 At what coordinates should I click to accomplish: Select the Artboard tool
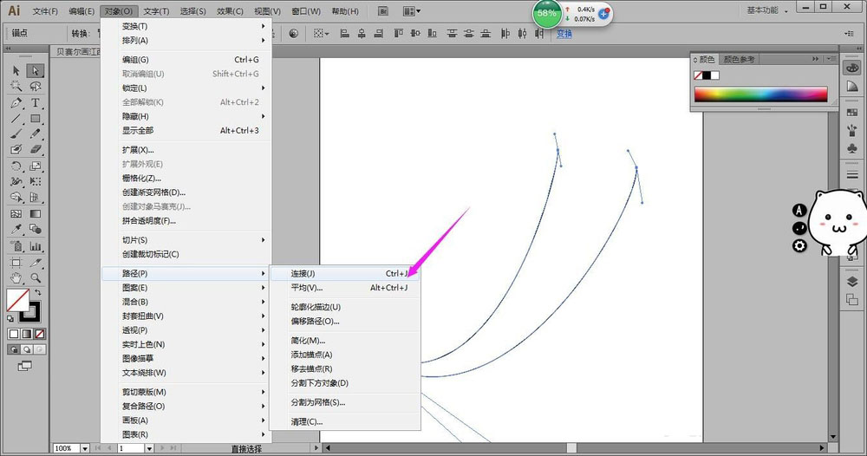pyautogui.click(x=16, y=263)
